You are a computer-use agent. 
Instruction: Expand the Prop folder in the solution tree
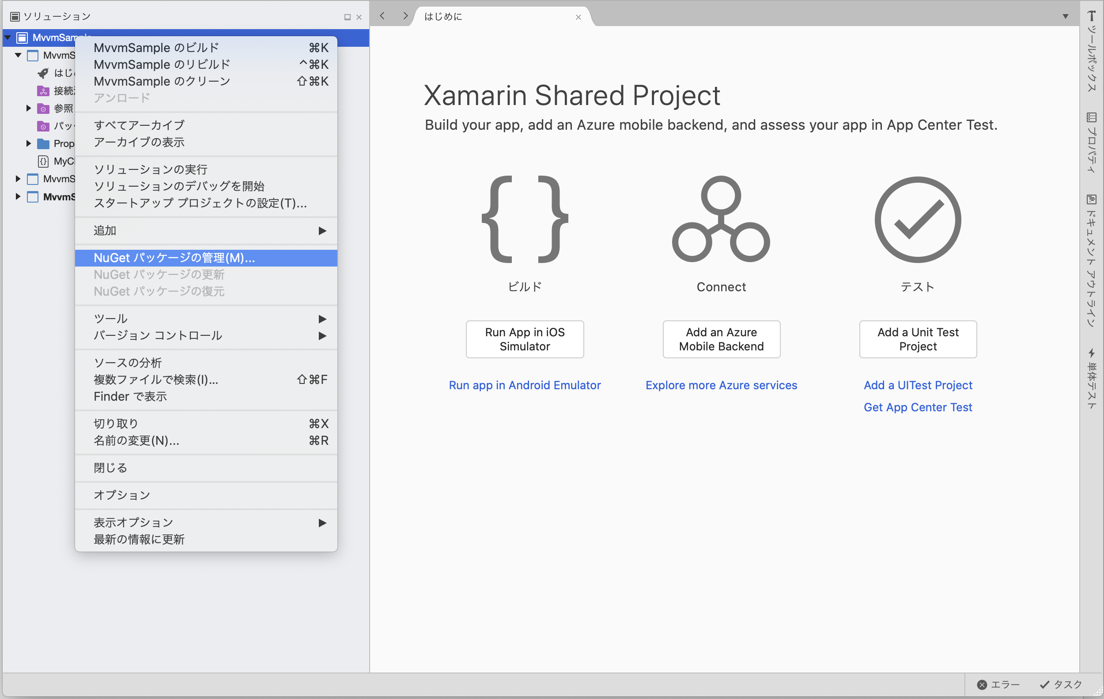coord(28,143)
